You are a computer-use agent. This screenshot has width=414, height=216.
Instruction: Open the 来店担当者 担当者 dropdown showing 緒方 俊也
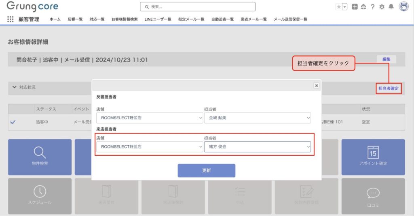[x=257, y=146]
